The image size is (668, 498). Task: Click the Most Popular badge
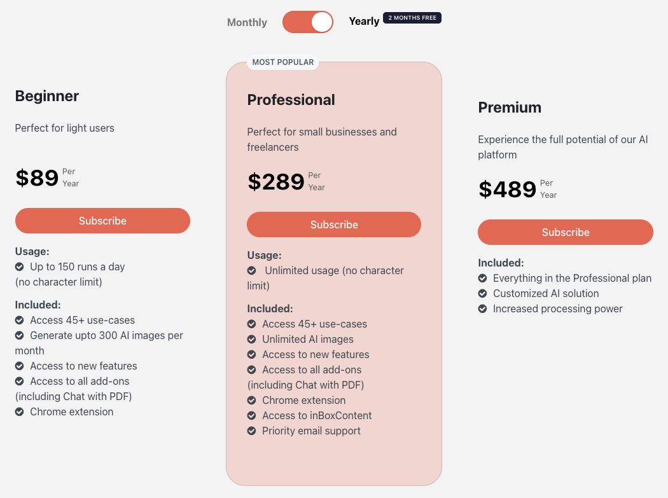(x=283, y=62)
